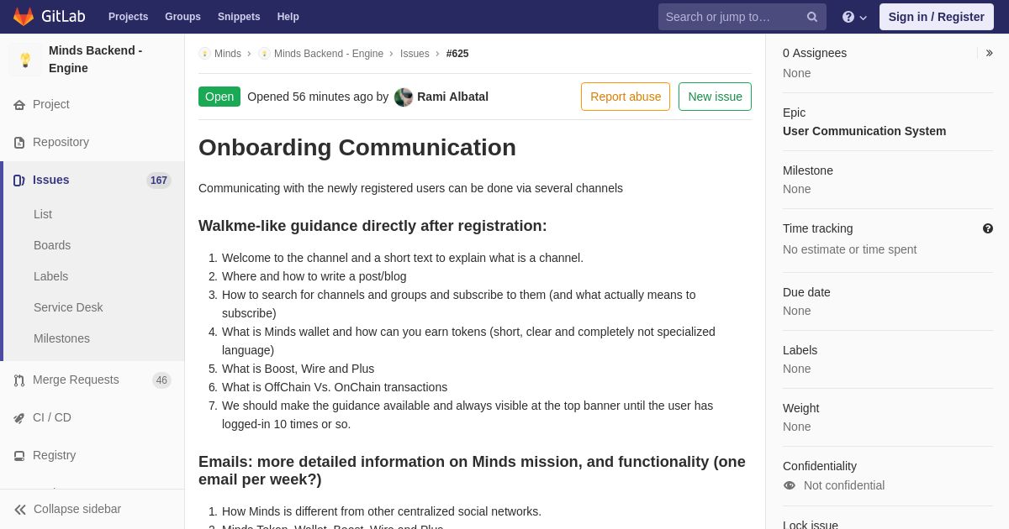Image resolution: width=1009 pixels, height=529 pixels.
Task: Click the Minds breadcrumb link
Action: (x=228, y=54)
